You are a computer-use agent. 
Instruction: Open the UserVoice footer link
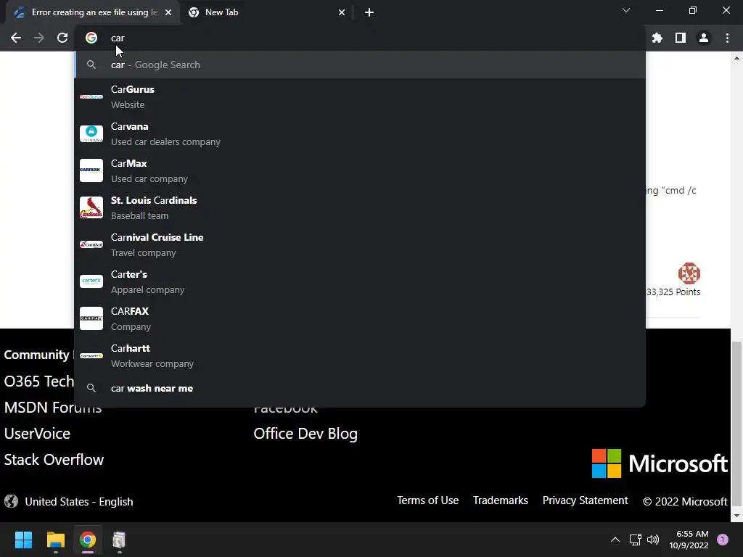[37, 434]
